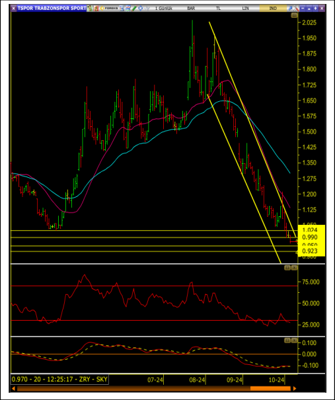The image size is (335, 400).
Task: Click the 2.025 value on price axis
Action: [x=309, y=22]
